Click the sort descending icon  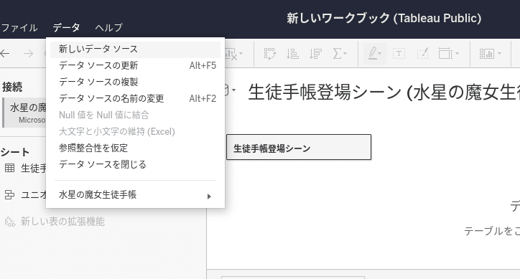(315, 54)
